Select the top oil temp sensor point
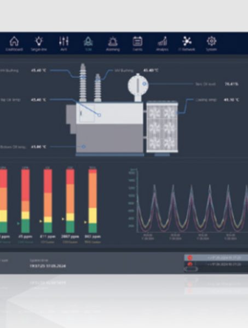The image size is (248, 328). pyautogui.click(x=99, y=115)
